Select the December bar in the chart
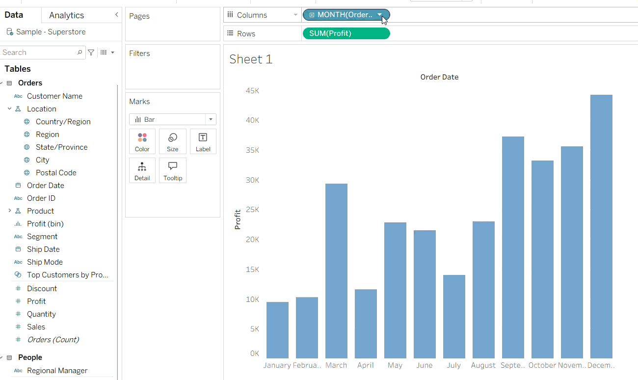 [x=601, y=226]
